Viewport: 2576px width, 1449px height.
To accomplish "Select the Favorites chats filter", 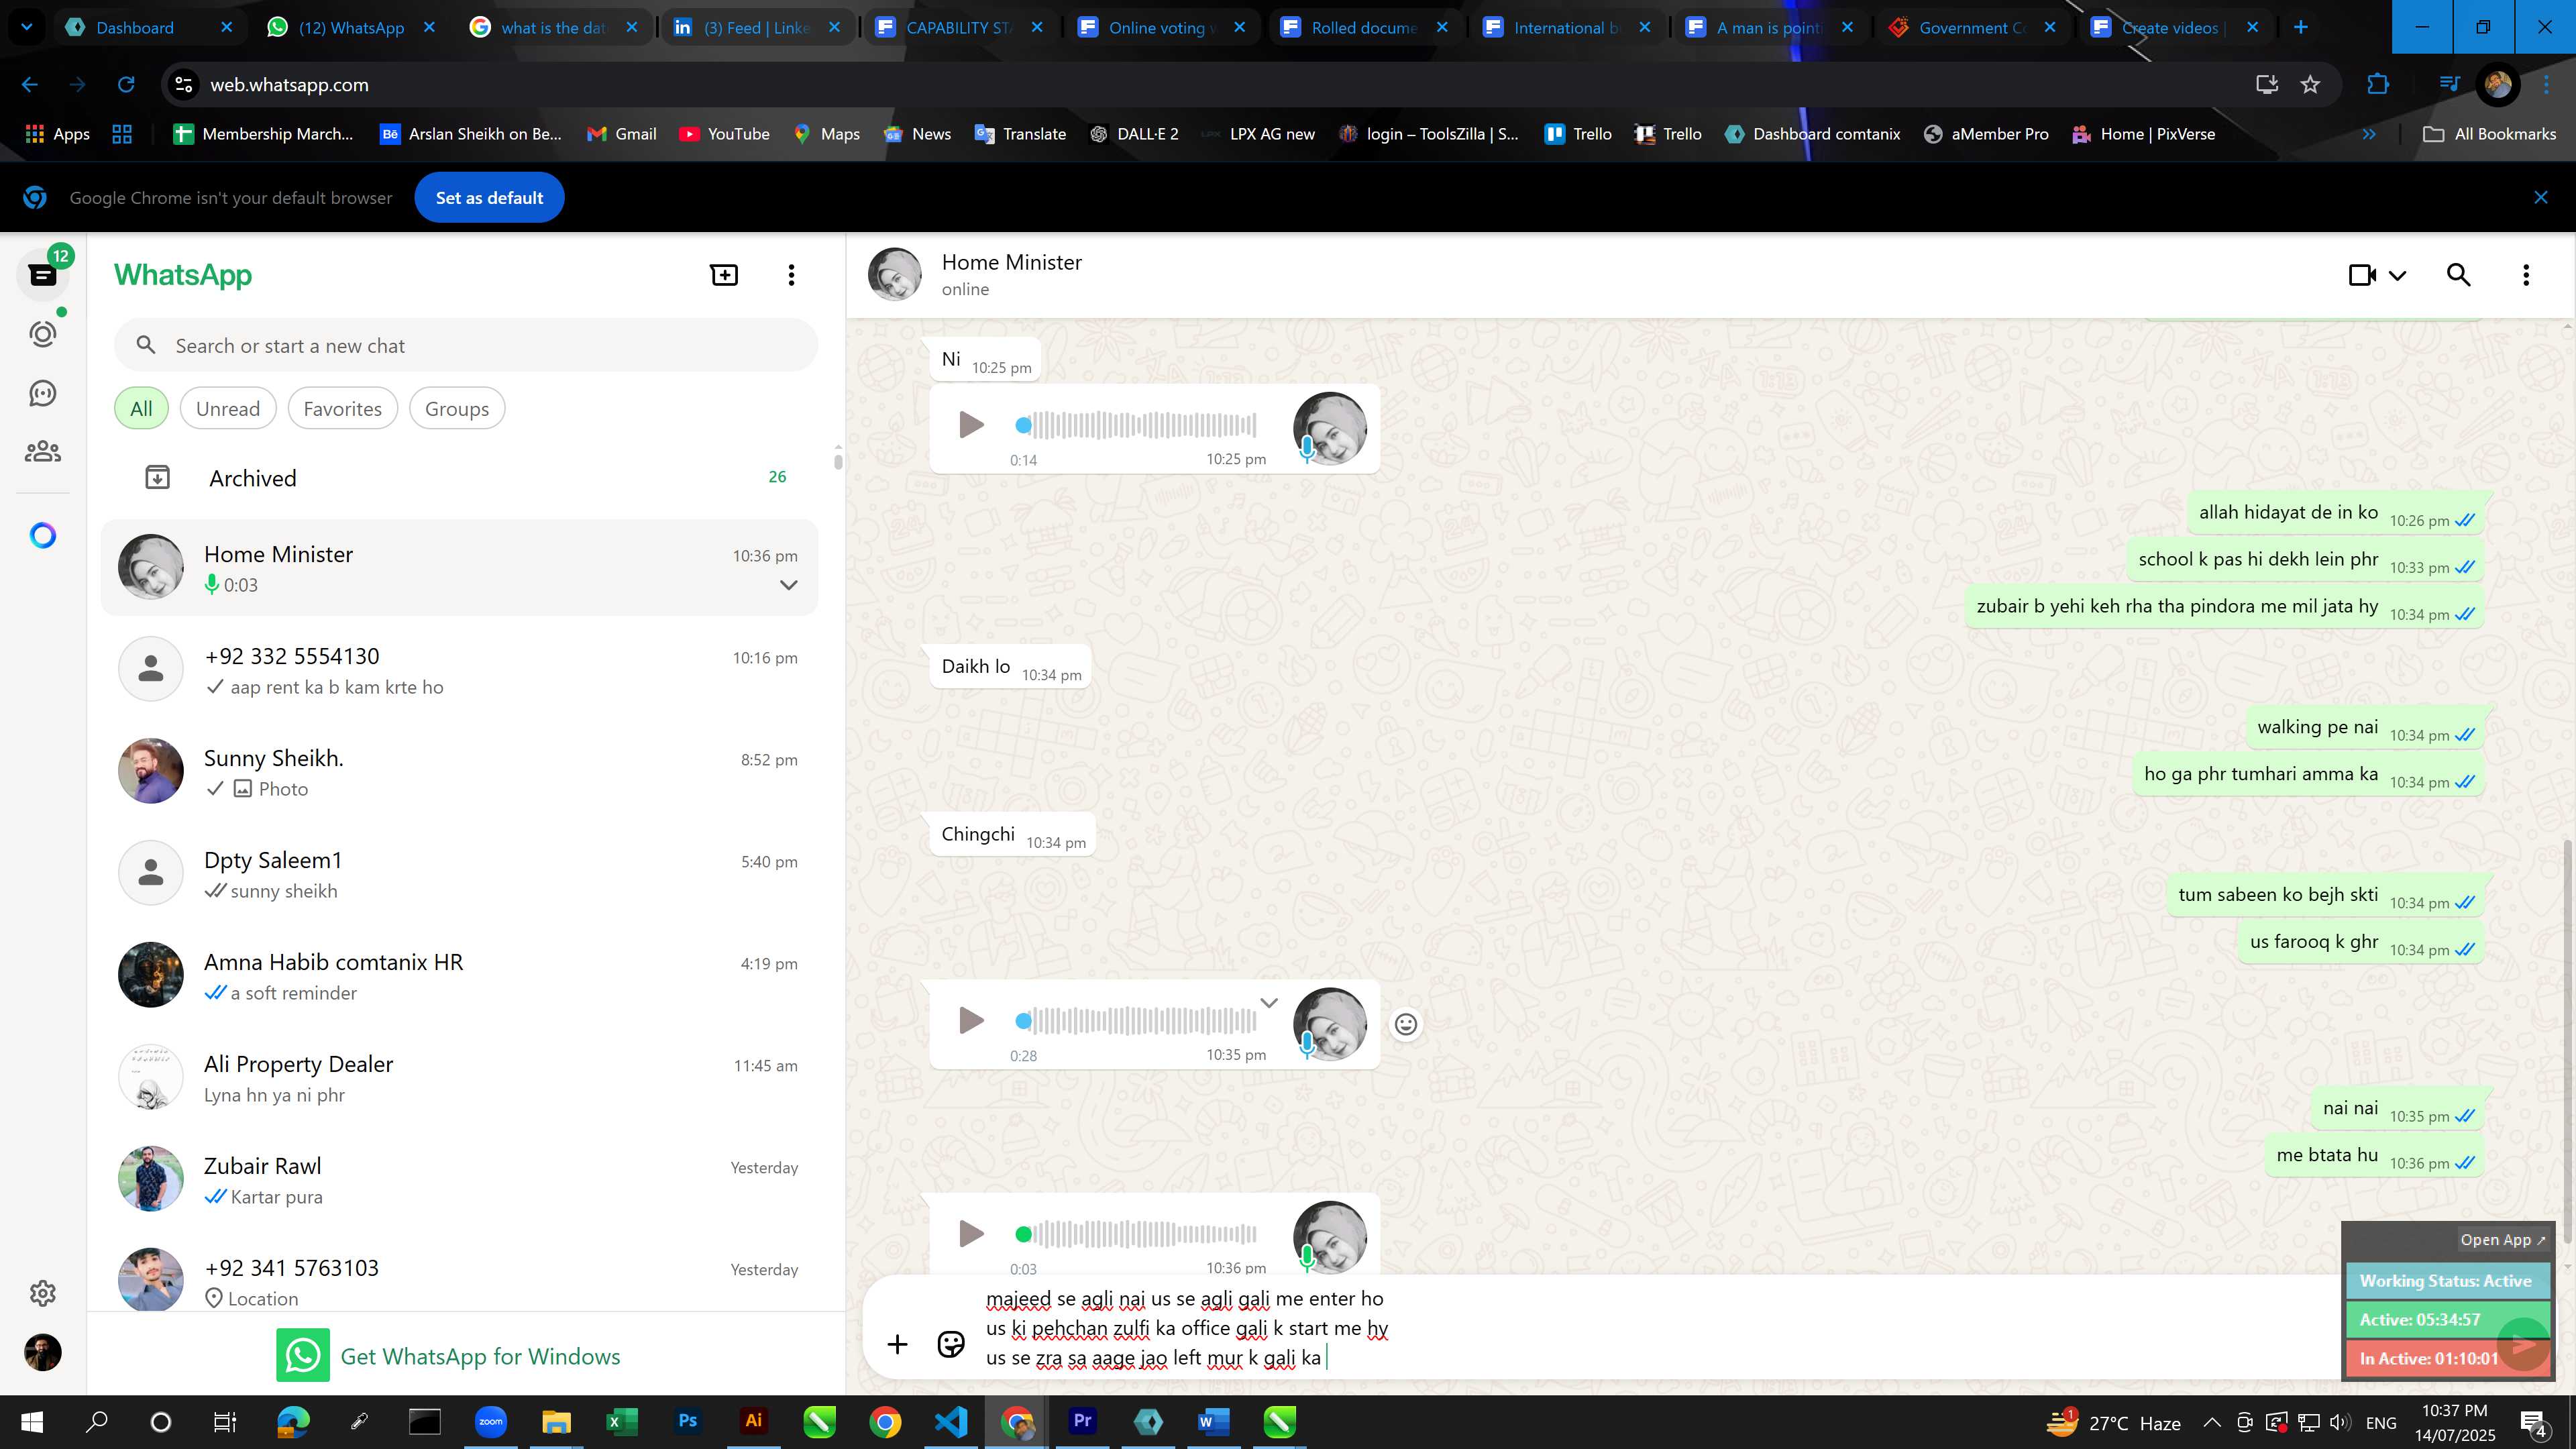I will (x=342, y=409).
